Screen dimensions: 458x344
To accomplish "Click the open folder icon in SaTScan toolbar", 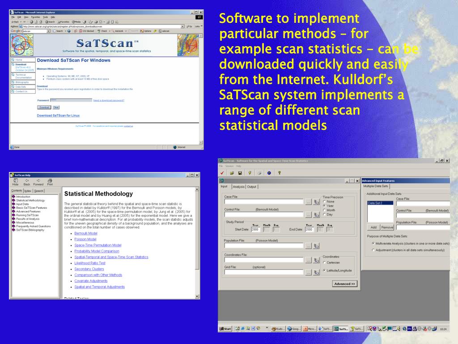I will click(x=232, y=173).
